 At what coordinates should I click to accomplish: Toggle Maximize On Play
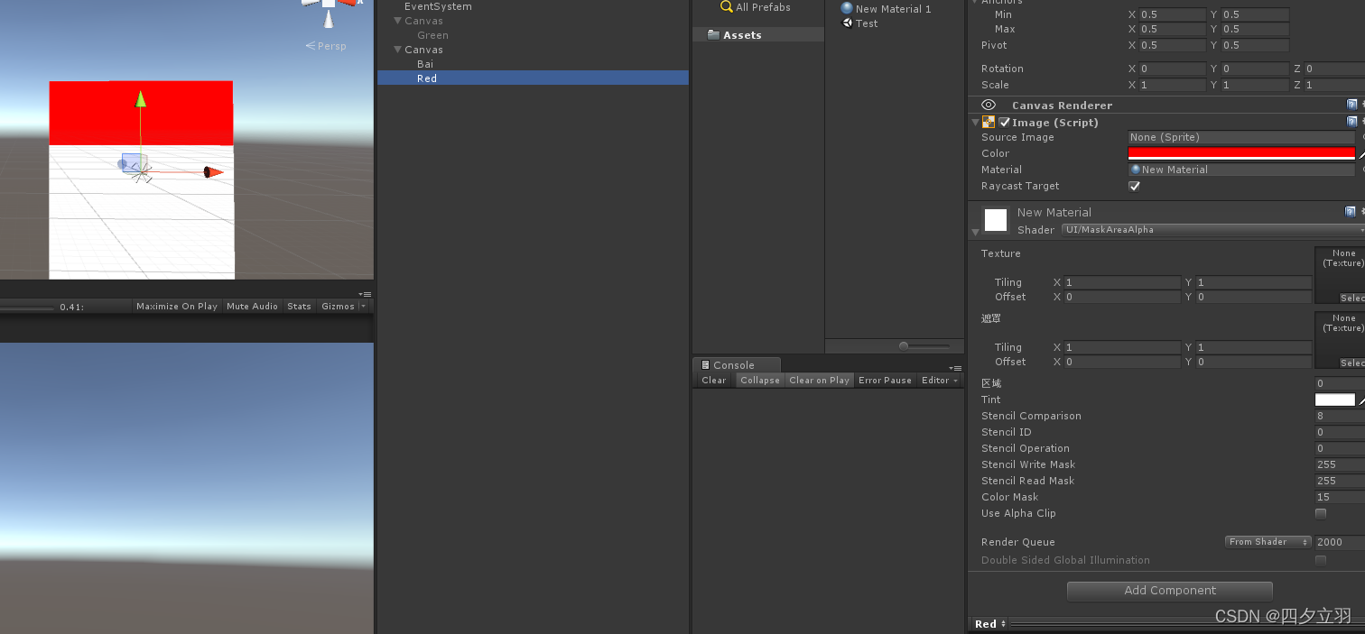click(x=177, y=307)
